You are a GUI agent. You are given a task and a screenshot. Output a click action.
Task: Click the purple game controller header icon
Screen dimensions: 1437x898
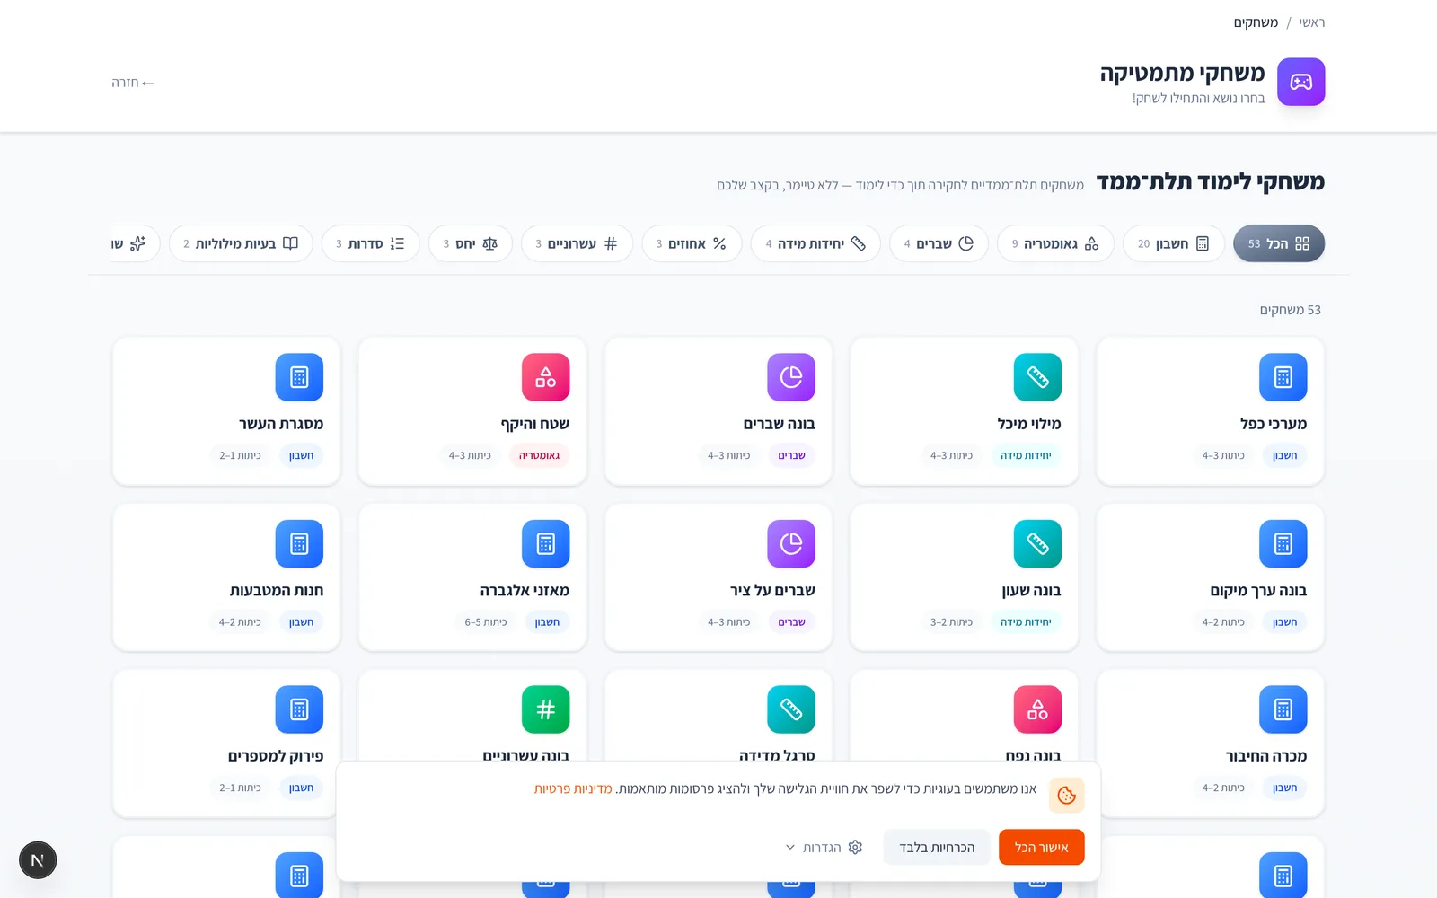click(1300, 82)
